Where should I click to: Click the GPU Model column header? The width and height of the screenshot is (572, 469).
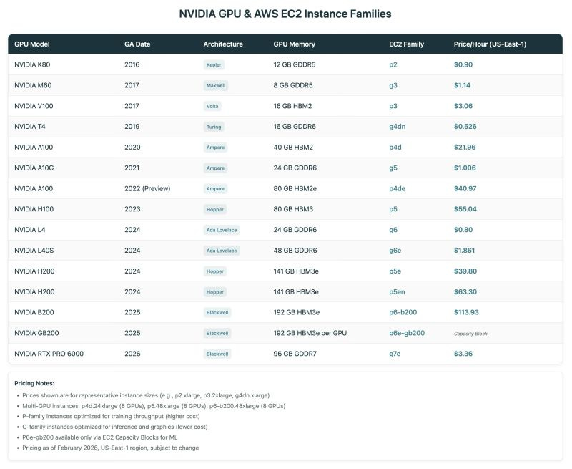coord(32,44)
